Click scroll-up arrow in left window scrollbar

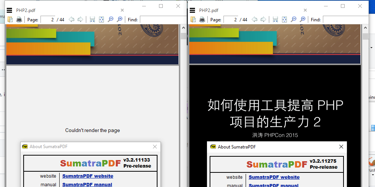tap(183, 28)
